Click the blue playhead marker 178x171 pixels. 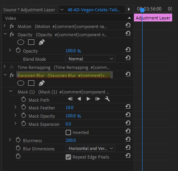coord(142,10)
